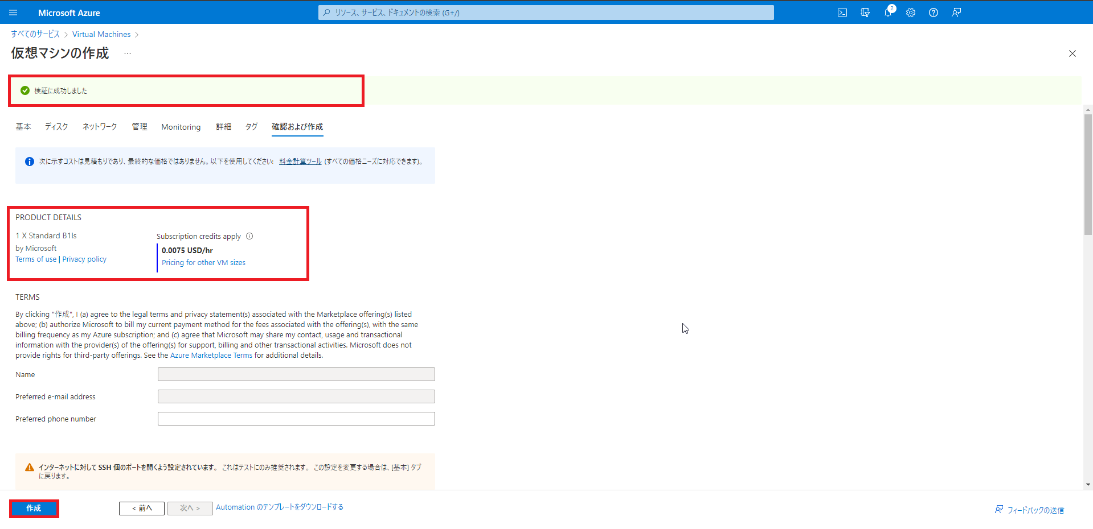Click the 0.0075 USD/hr price text
The image size is (1093, 529).
click(187, 250)
